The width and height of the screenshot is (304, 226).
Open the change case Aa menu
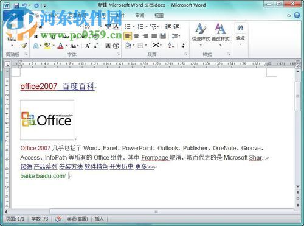tap(74, 46)
